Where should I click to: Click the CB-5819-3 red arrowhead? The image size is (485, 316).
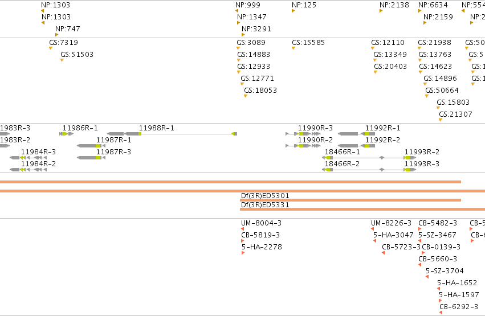coord(243,241)
